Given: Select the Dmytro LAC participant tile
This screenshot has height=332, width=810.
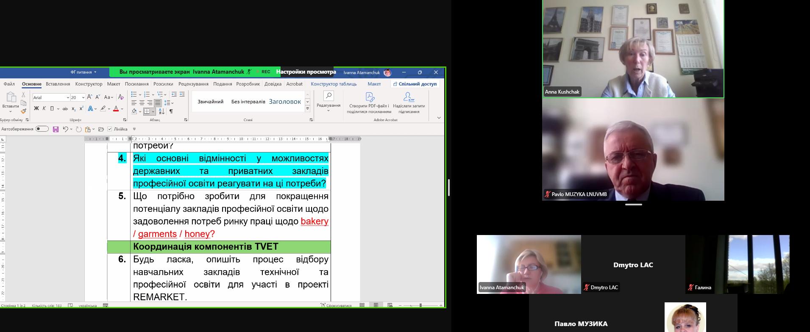Looking at the screenshot, I should click(633, 265).
